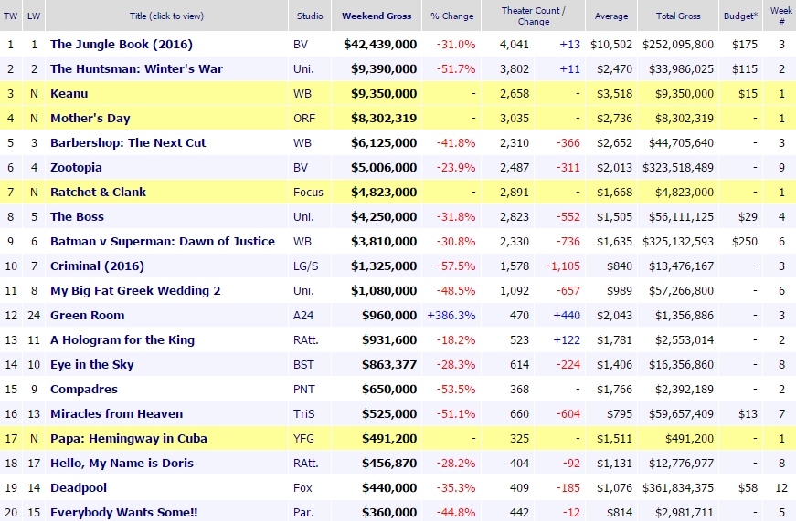The height and width of the screenshot is (521, 796).
Task: Click A24 studio for Green Room
Action: pos(303,315)
